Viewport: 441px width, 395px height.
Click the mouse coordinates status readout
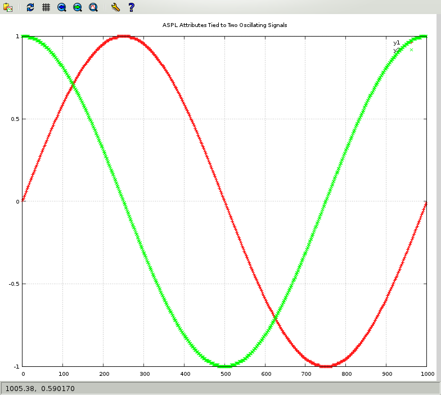[40, 388]
